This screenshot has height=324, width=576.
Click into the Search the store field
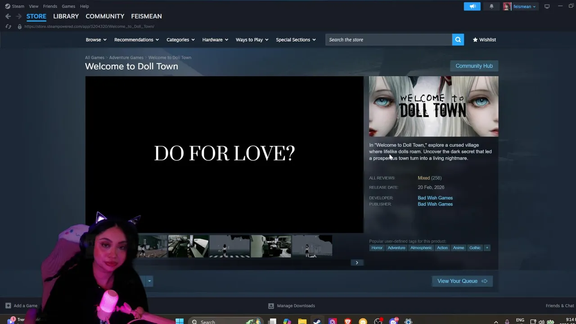pos(389,40)
